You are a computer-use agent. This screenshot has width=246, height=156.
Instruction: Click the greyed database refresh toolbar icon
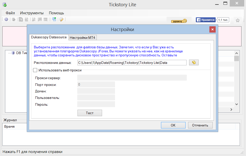pyautogui.click(x=14, y=20)
